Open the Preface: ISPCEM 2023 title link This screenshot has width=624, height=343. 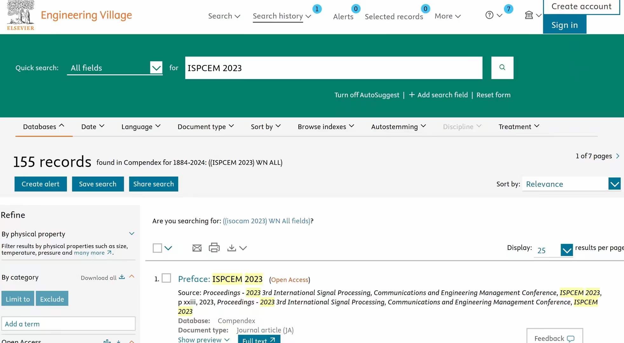coord(220,279)
